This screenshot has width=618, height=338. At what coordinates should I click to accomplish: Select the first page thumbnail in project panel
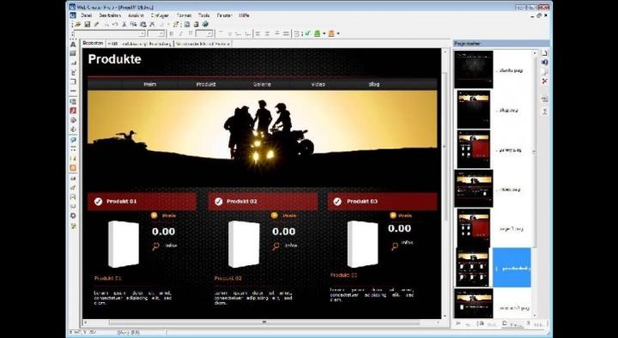473,69
